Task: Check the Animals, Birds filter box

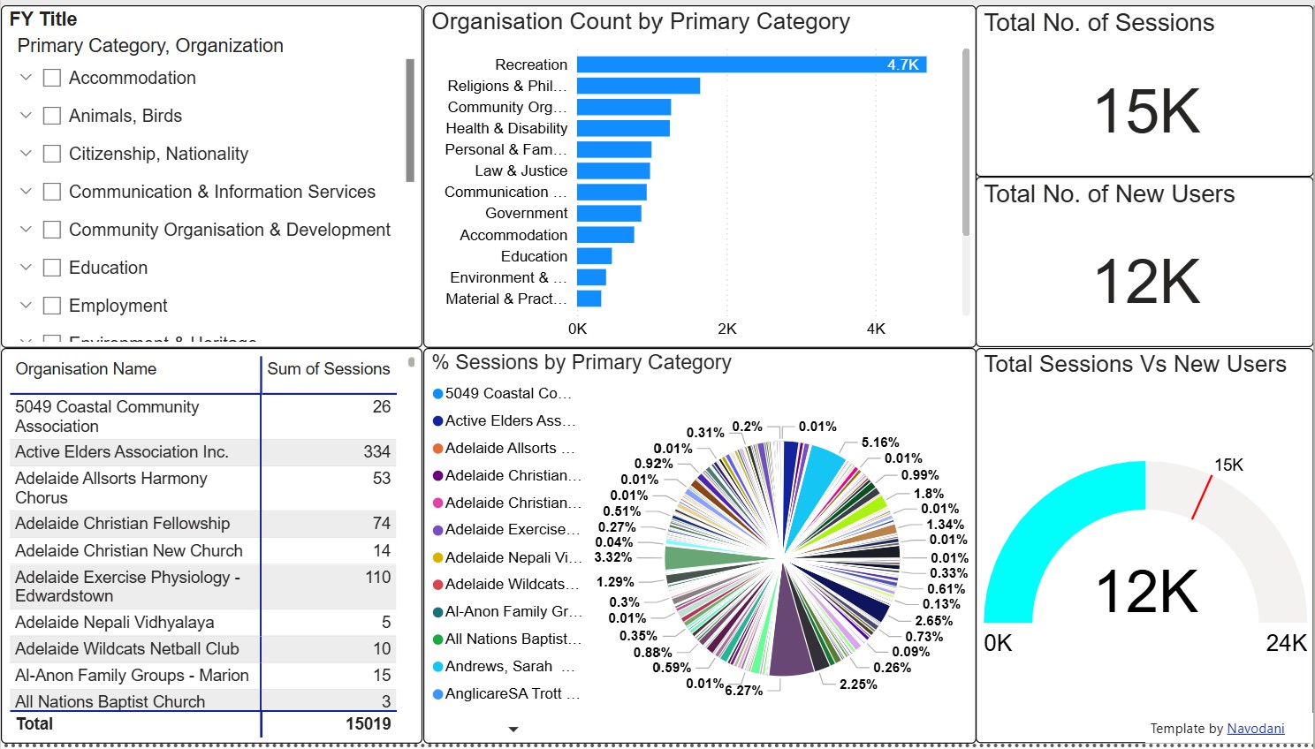Action: 52,116
